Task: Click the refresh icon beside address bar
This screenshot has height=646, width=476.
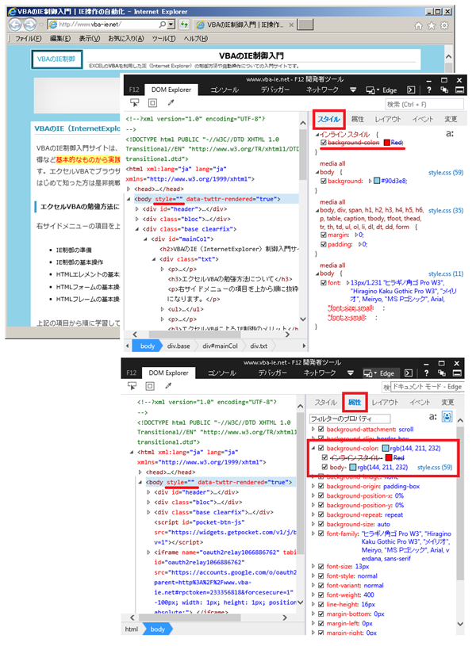Action: pyautogui.click(x=184, y=25)
